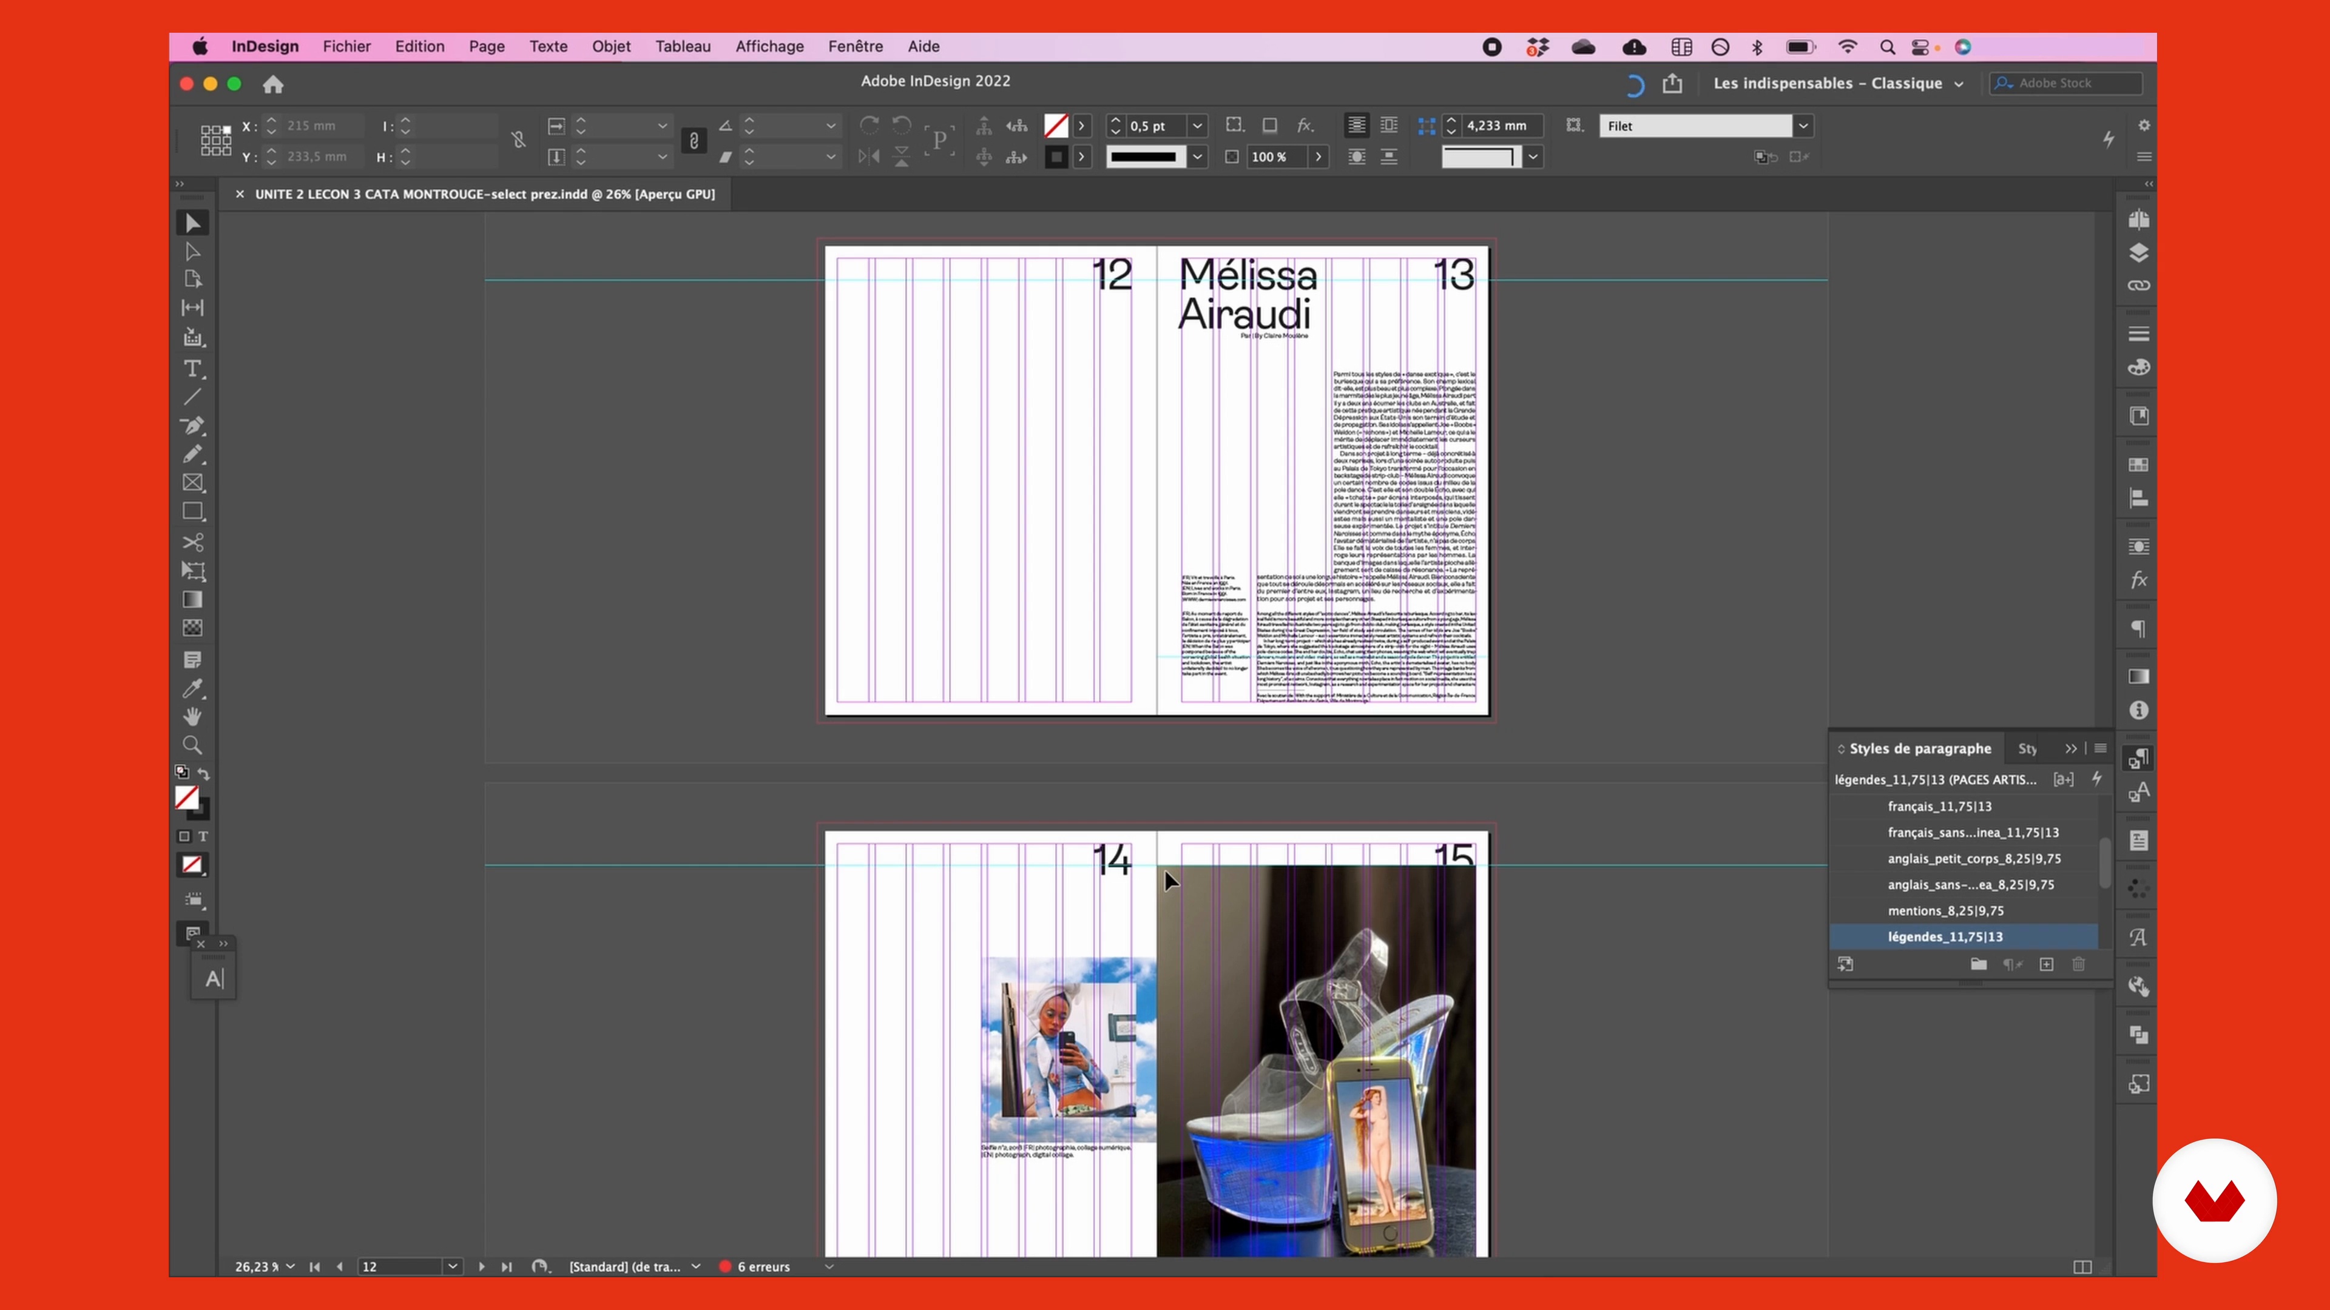This screenshot has height=1310, width=2330.
Task: Select paragraph style mentions_8,25|9,75
Action: tap(1945, 910)
